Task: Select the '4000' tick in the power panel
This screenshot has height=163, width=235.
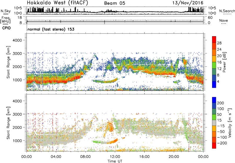Action: (x=17, y=40)
